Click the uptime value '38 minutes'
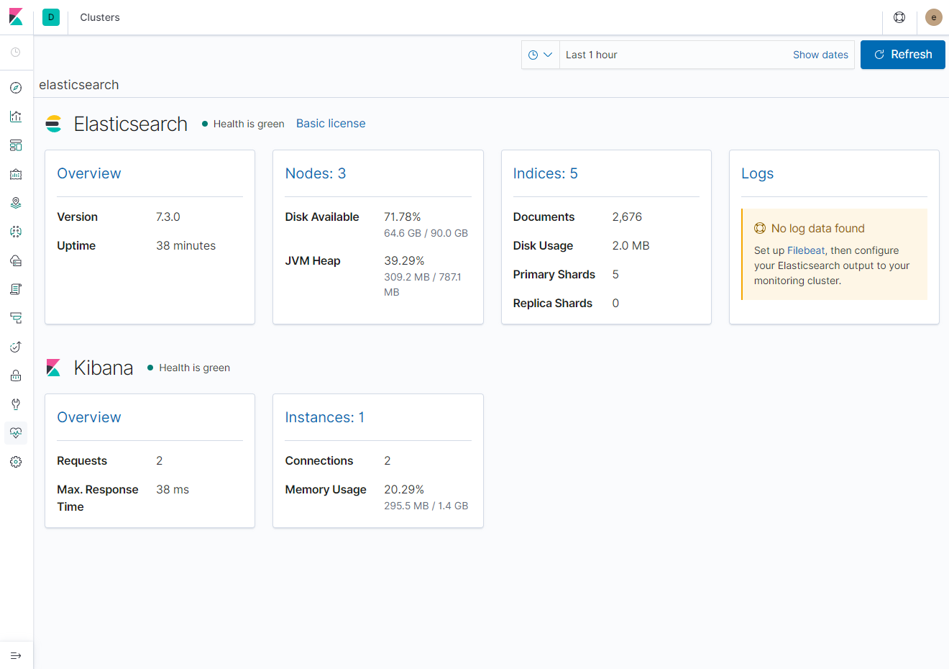Viewport: 949px width, 669px height. coord(186,245)
